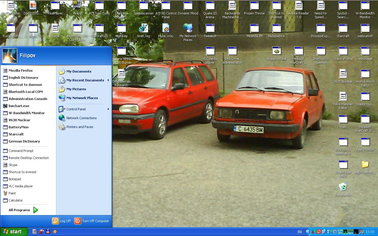Screen dimensions: 378x236
Task: Click the Filipov user picture
Action: 10,56
